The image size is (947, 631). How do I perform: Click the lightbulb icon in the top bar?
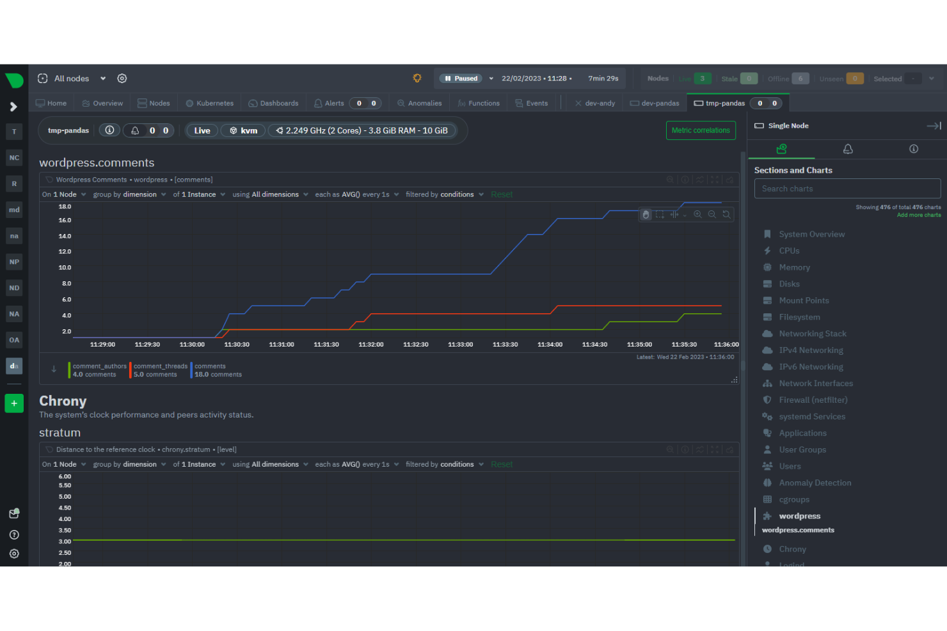417,78
